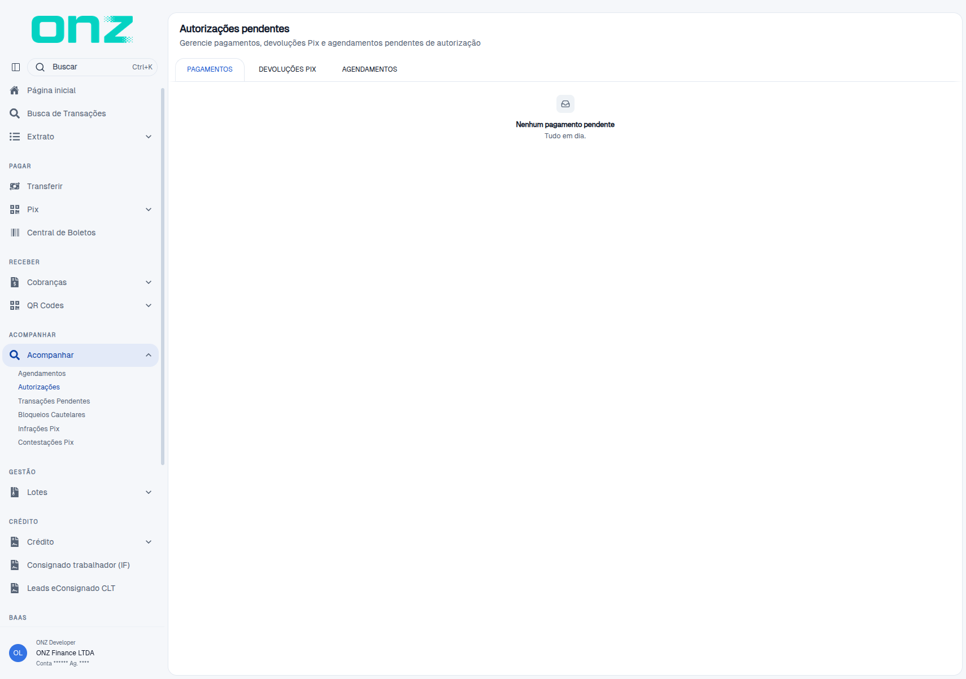966x679 pixels.
Task: Click the Central de Boletos barcode icon
Action: pos(15,233)
